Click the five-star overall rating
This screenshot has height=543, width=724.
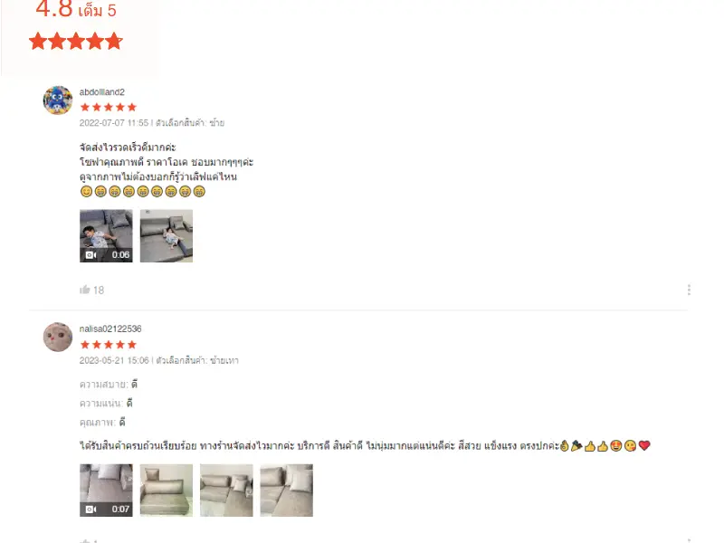coord(76,42)
